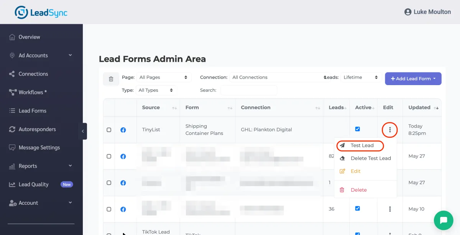Select the row checkbox for 1 lead row
Viewport: 460px width, 235px height.
(109, 183)
